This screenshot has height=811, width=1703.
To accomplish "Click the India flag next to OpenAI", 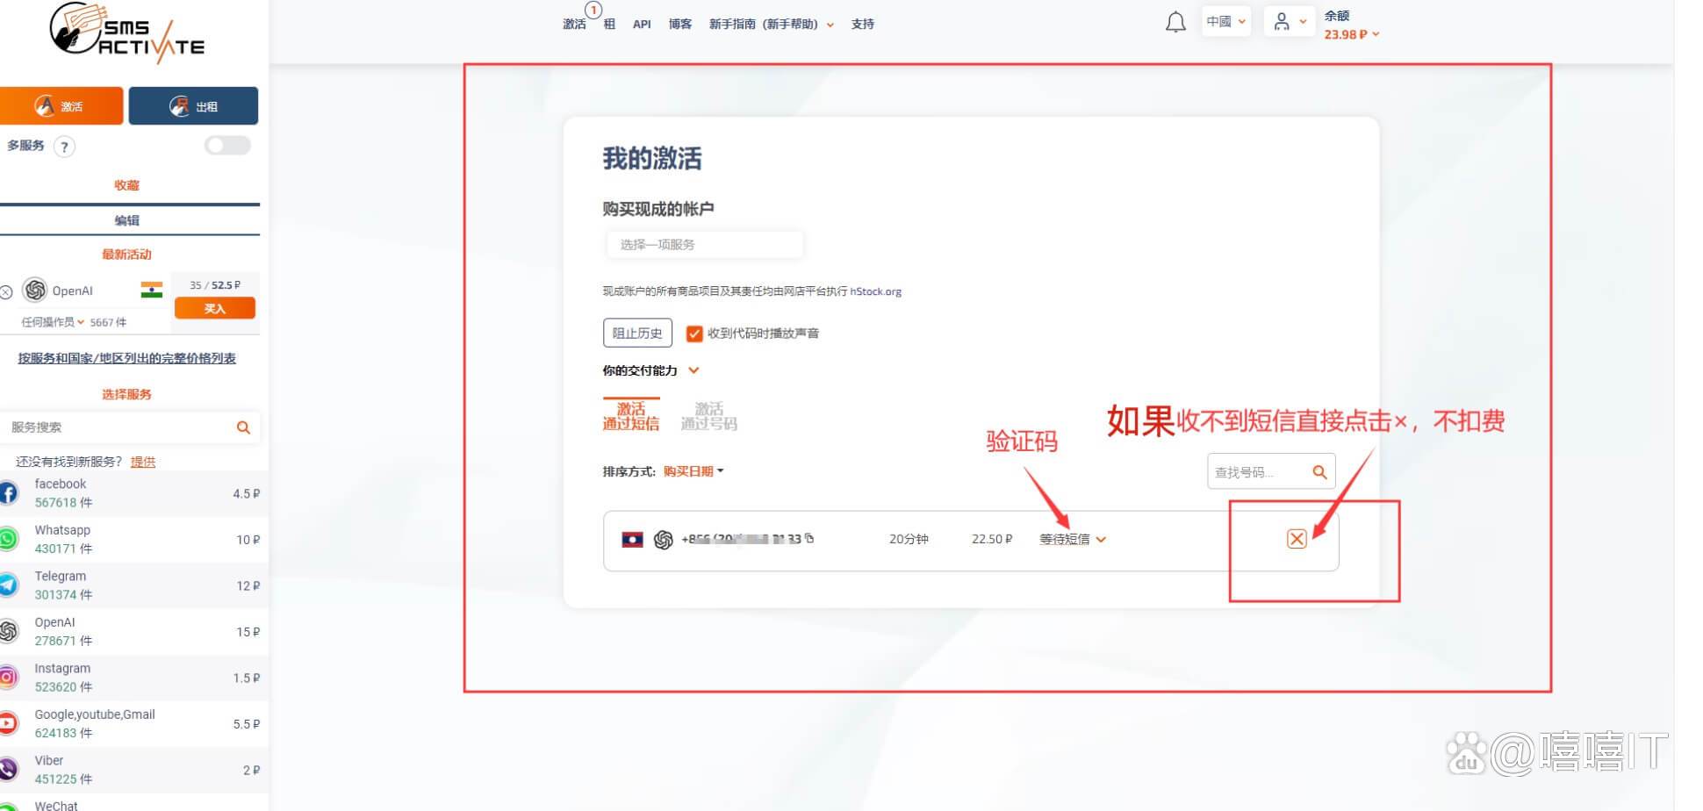I will (x=152, y=291).
